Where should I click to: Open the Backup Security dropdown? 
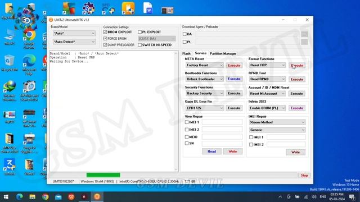[x=204, y=94]
